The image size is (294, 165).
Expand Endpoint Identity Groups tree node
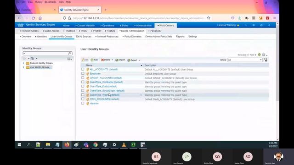click(23, 63)
